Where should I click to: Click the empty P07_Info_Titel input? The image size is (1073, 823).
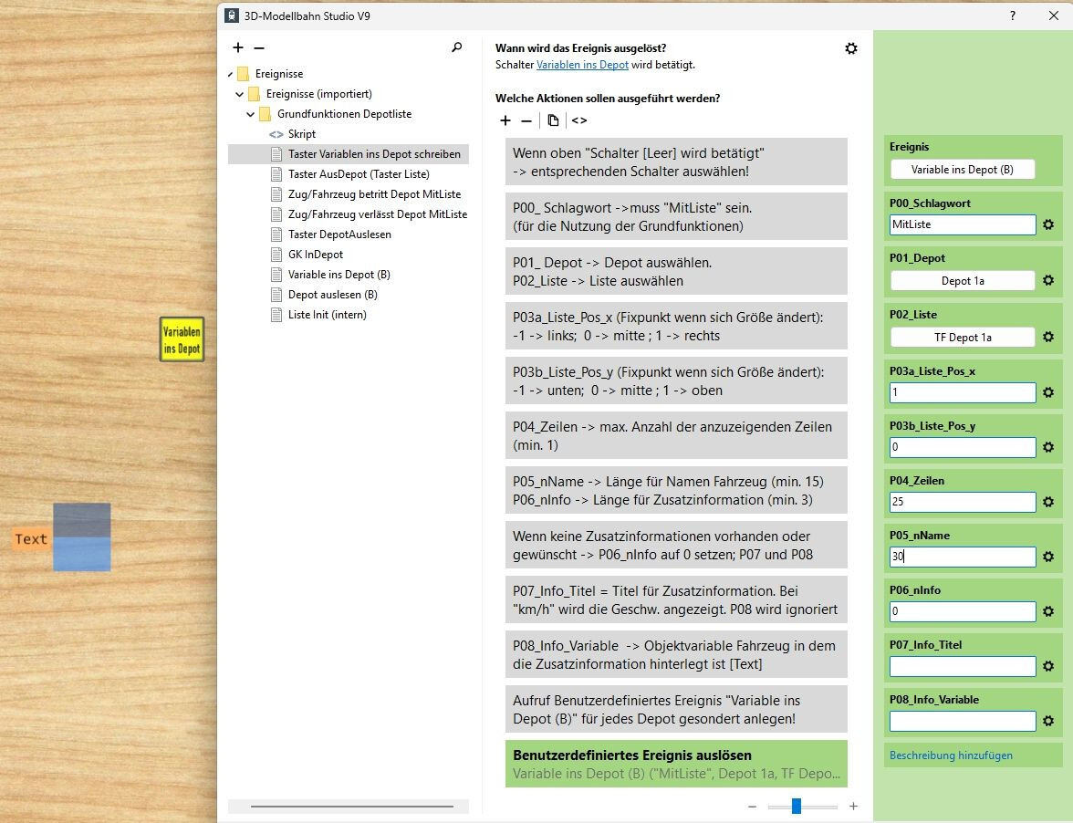coord(962,666)
